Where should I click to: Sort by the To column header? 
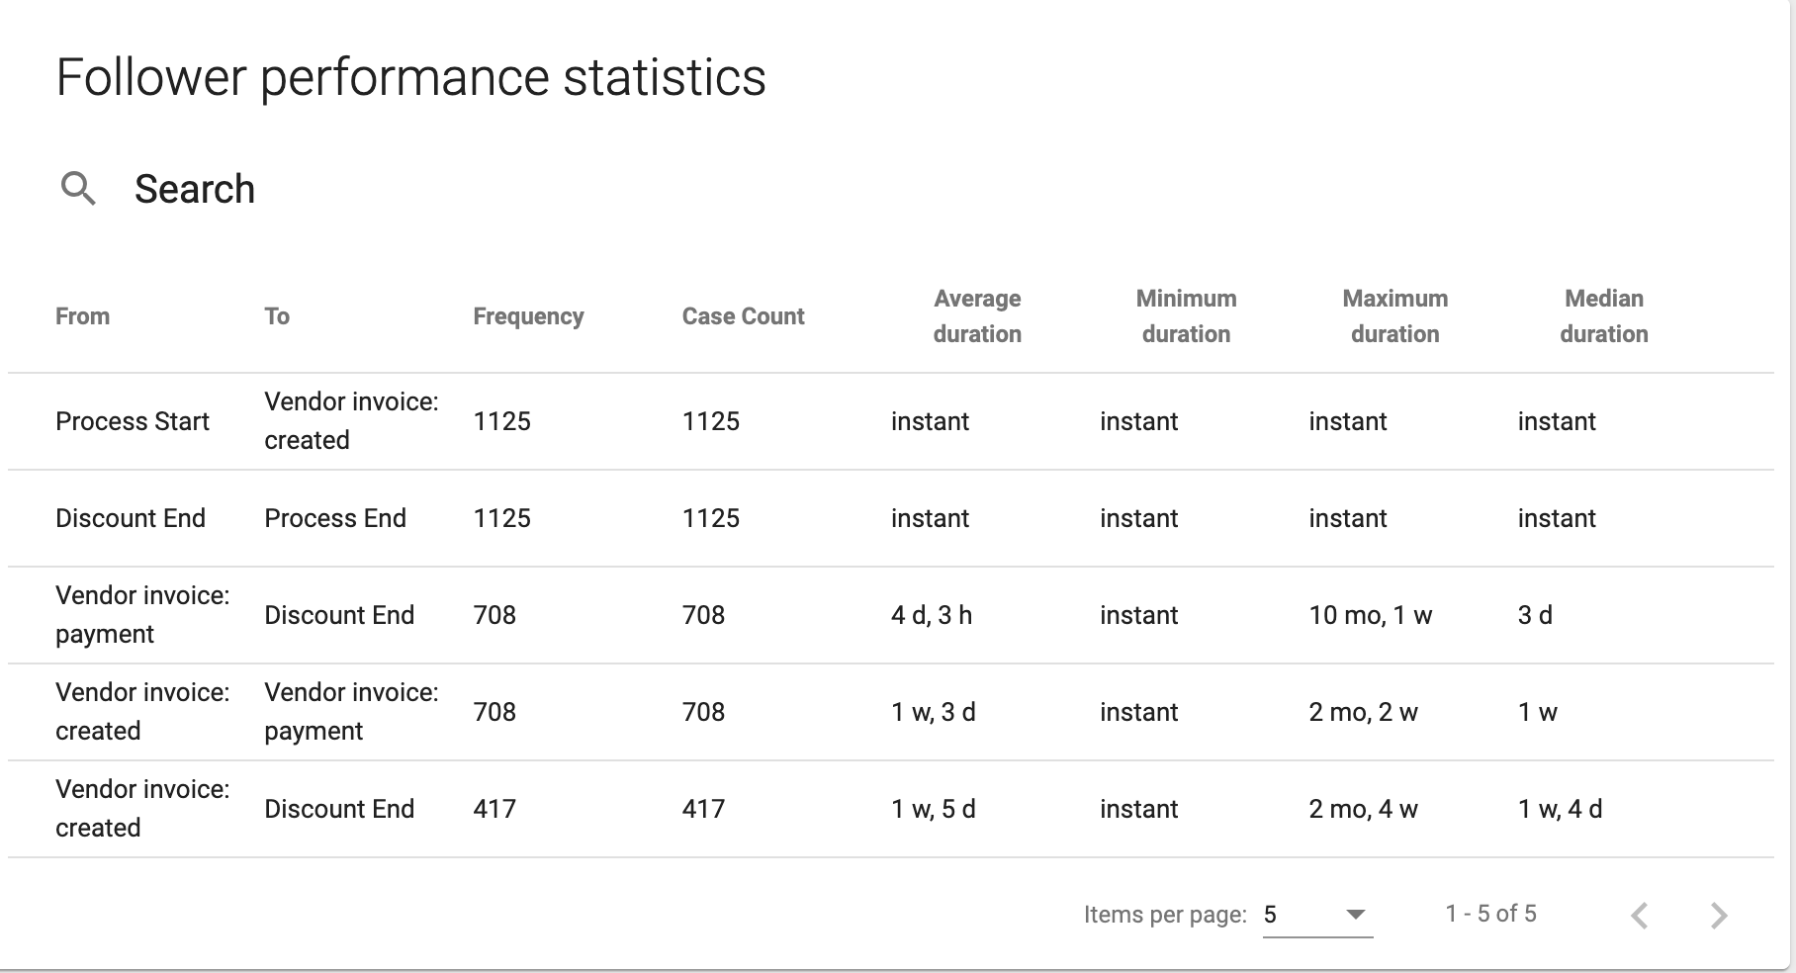[x=277, y=316]
